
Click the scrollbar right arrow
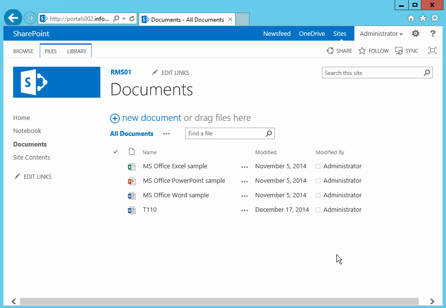click(x=432, y=301)
